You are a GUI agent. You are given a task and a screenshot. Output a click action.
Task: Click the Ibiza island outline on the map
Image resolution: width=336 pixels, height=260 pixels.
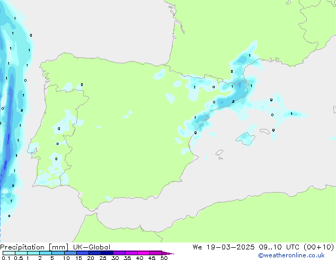(219, 153)
